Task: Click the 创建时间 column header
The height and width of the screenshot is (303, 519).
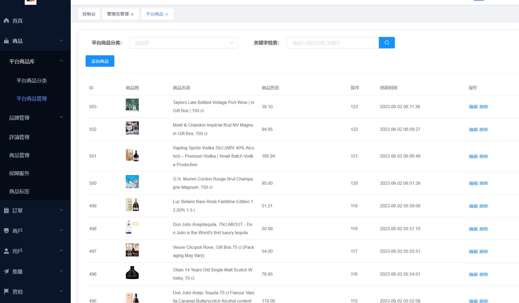Action: point(388,88)
